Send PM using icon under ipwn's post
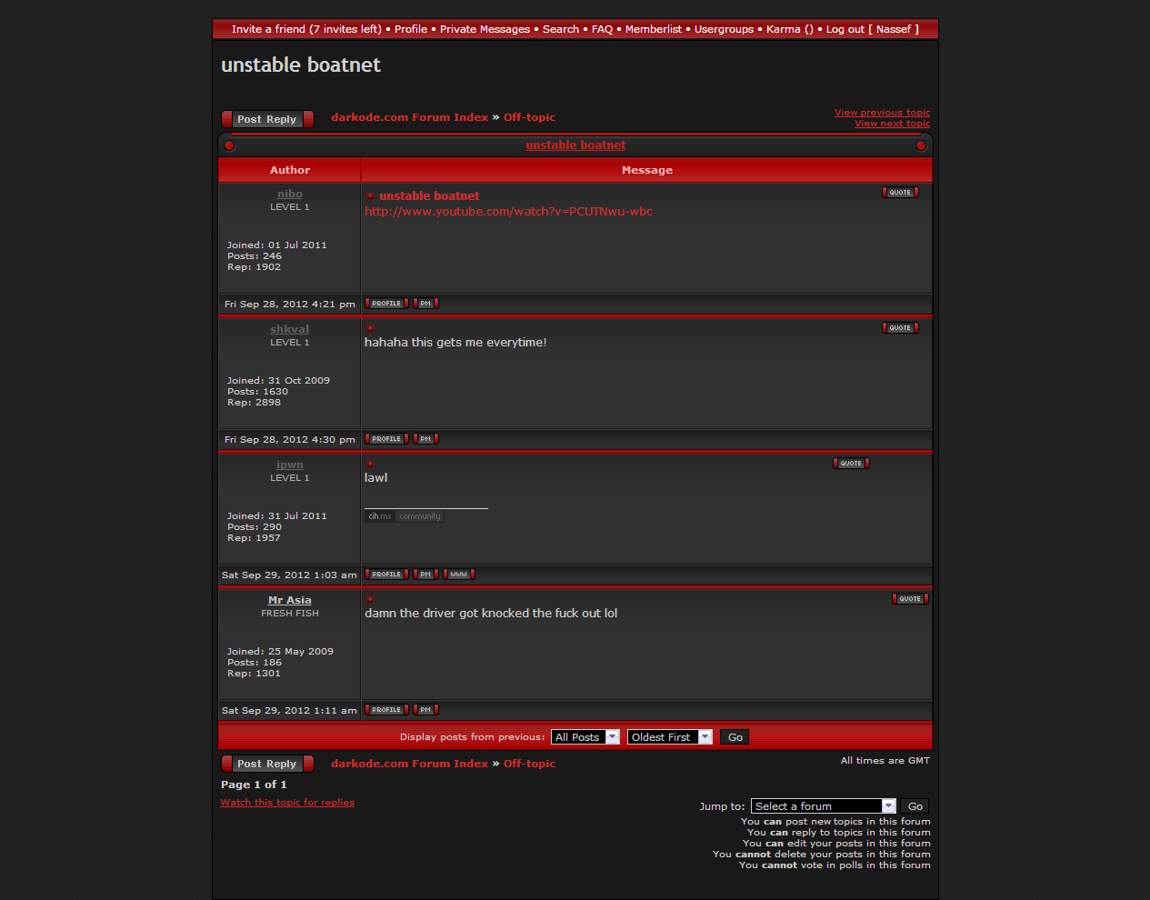Image resolution: width=1150 pixels, height=900 pixels. coord(425,575)
